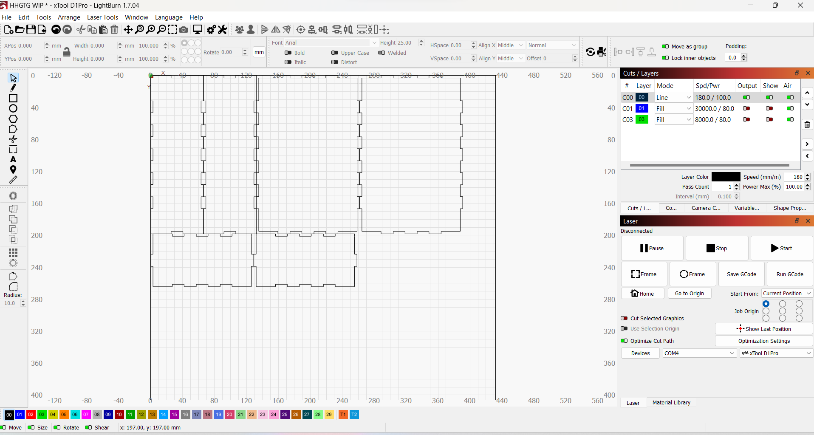Screen dimensions: 814x435
Task: Click the Offset Shapes ring icon
Action: 13,196
